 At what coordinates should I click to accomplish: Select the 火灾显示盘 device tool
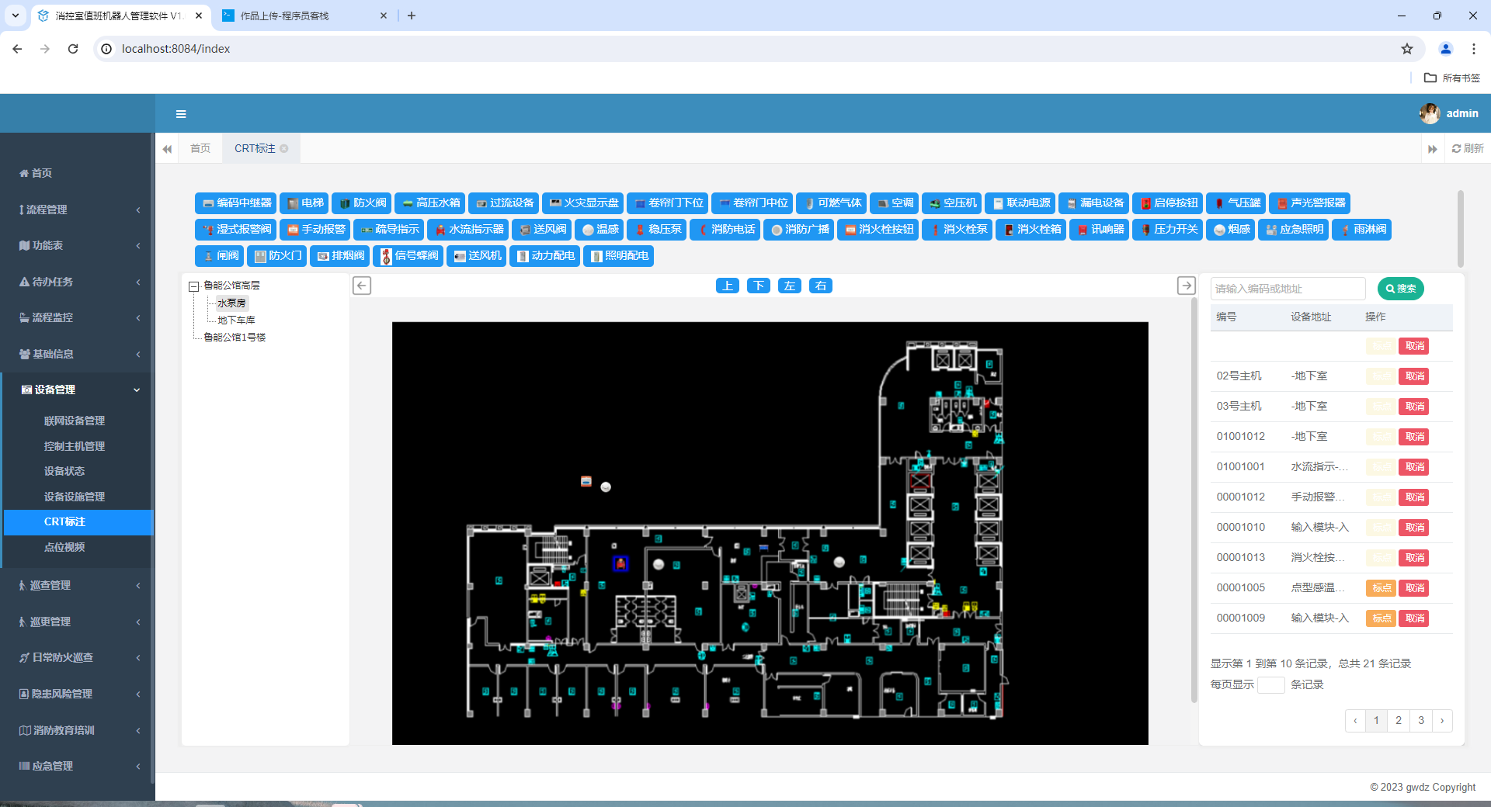point(582,203)
